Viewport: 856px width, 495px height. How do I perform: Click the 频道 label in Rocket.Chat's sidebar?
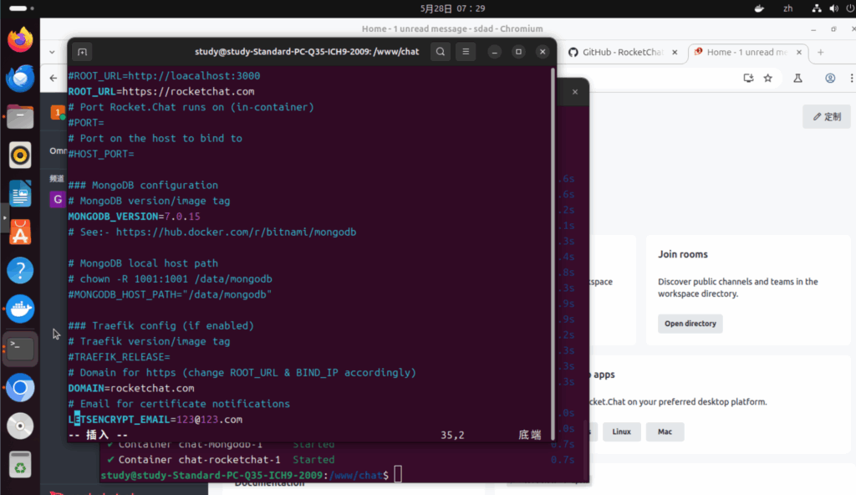[57, 178]
